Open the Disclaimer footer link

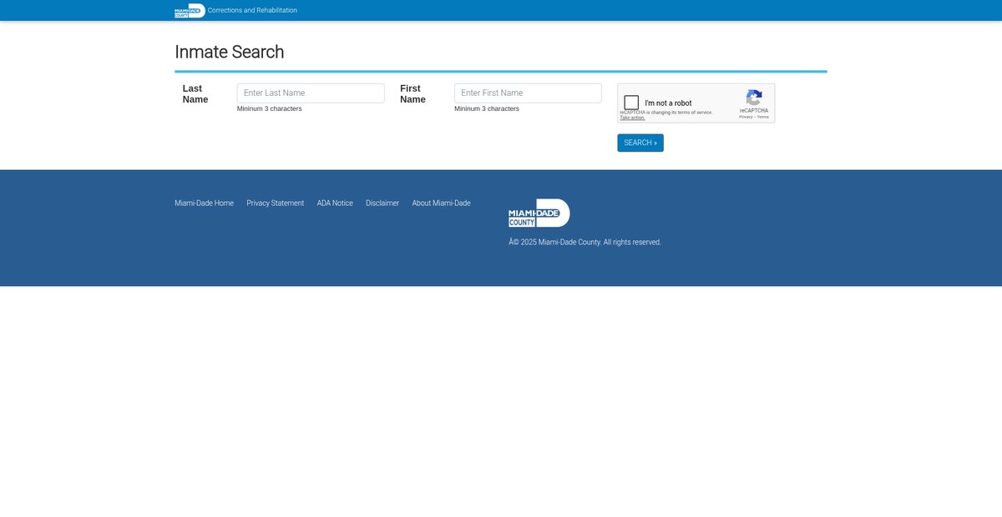tap(382, 203)
